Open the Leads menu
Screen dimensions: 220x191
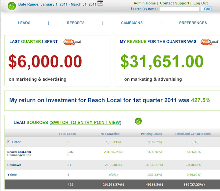click(x=24, y=23)
